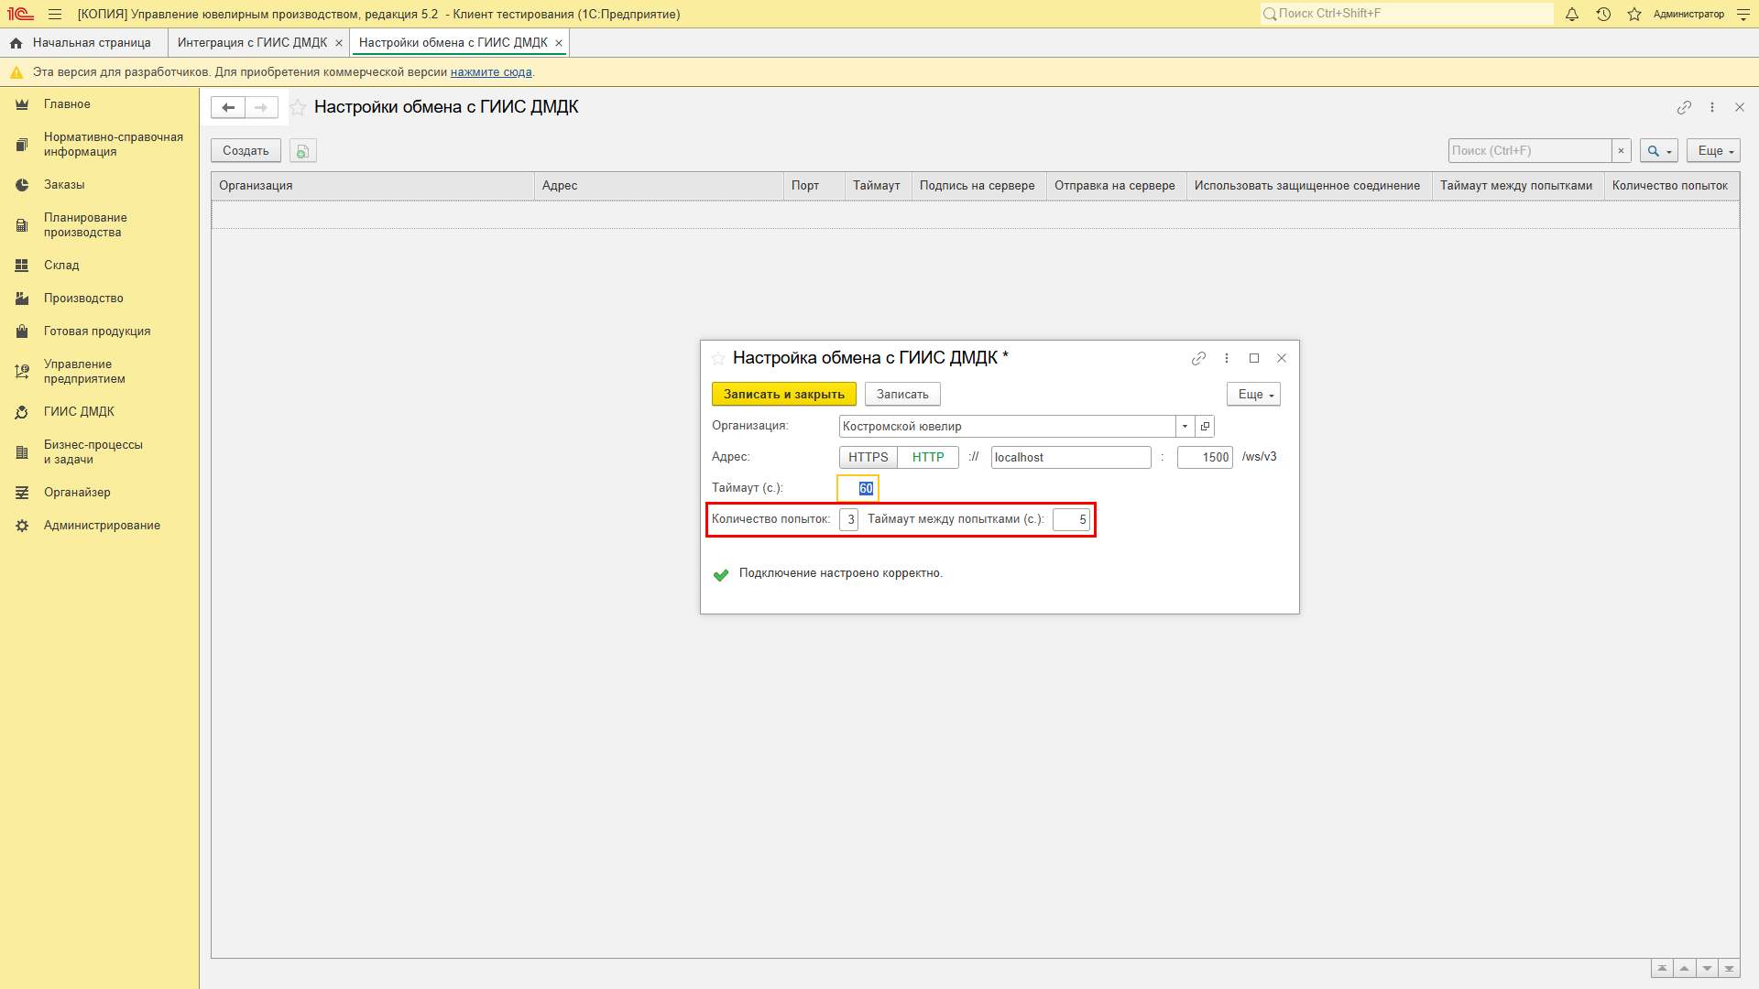
Task: Click the list search field Поиск (Ctrl+F)
Action: (1530, 151)
